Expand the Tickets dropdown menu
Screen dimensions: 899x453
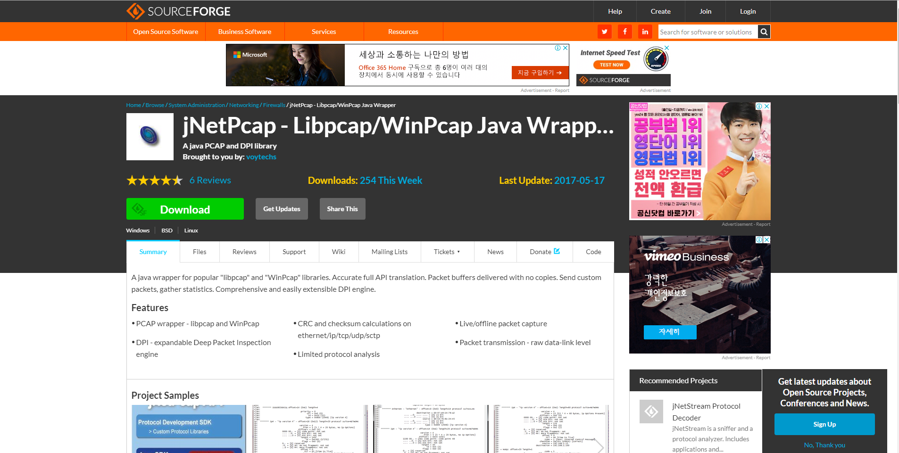tap(447, 252)
